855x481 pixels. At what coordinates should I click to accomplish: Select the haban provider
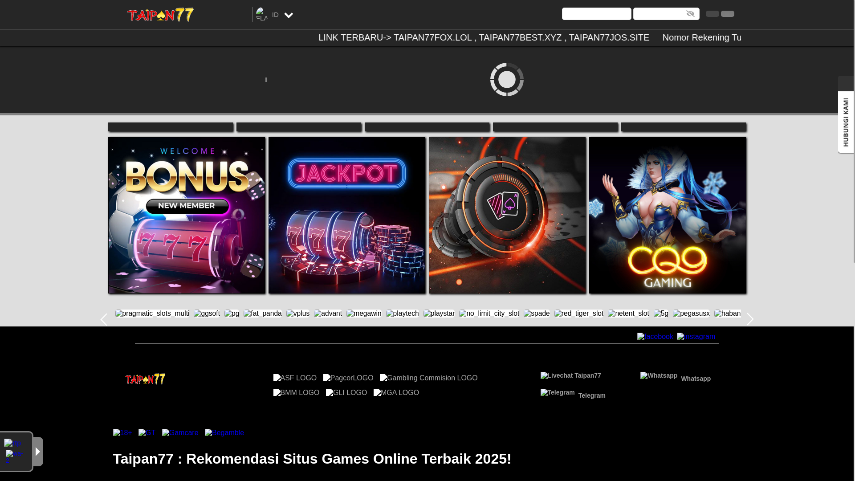[728, 314]
